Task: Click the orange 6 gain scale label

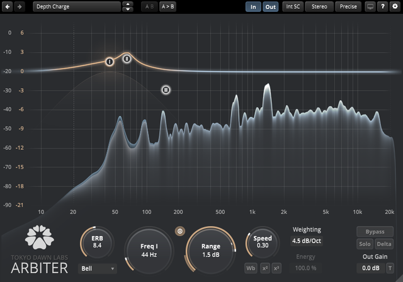Action: 22,33
